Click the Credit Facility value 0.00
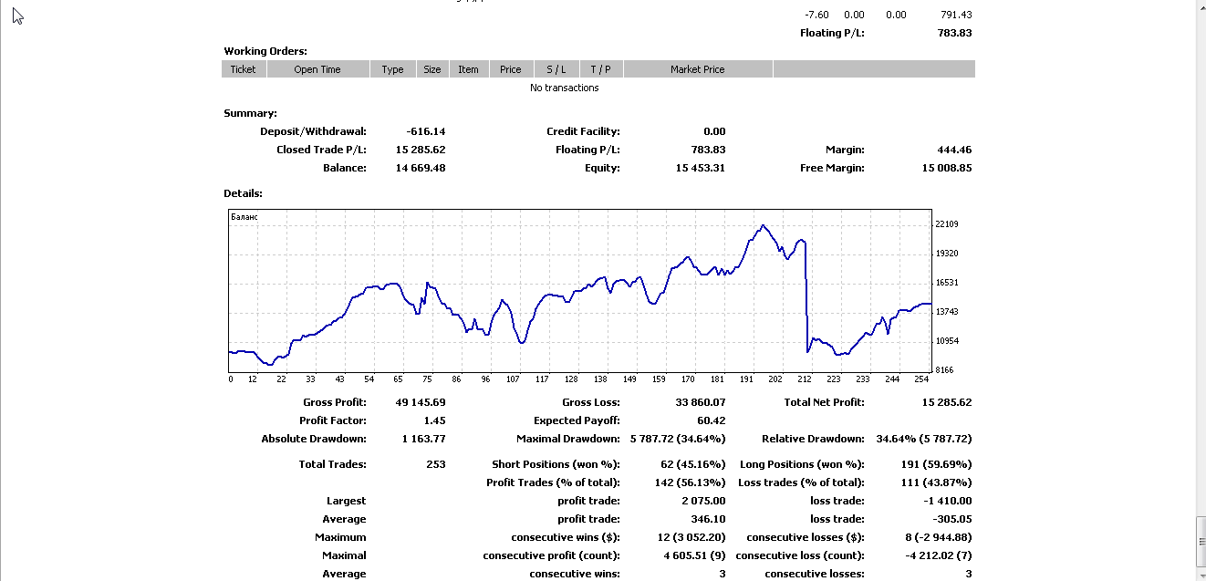The image size is (1206, 581). click(x=714, y=131)
